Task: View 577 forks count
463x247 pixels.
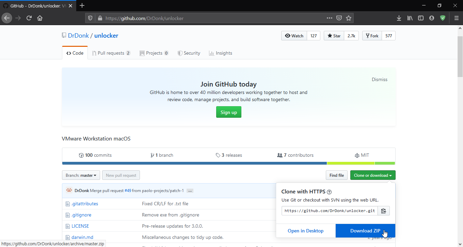Action: 389,36
